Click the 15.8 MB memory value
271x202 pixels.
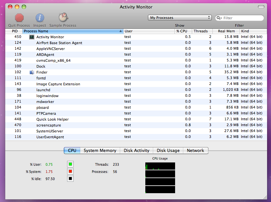[x=231, y=37]
